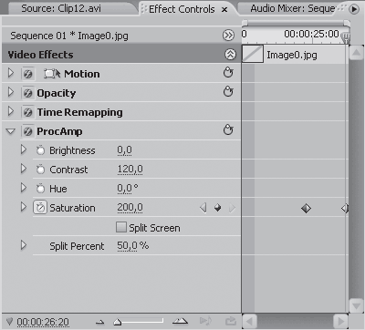The image size is (365, 330).
Task: Click the Show/Hide Timeline View button
Action: tap(228, 36)
